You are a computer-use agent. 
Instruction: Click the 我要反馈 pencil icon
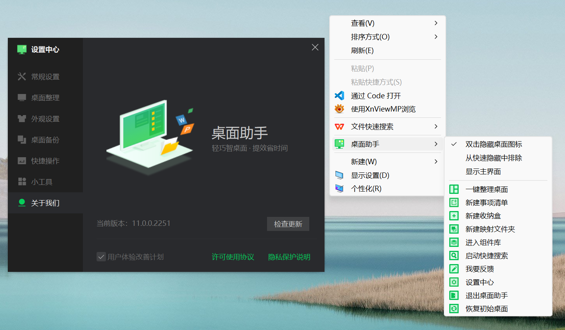click(x=454, y=269)
